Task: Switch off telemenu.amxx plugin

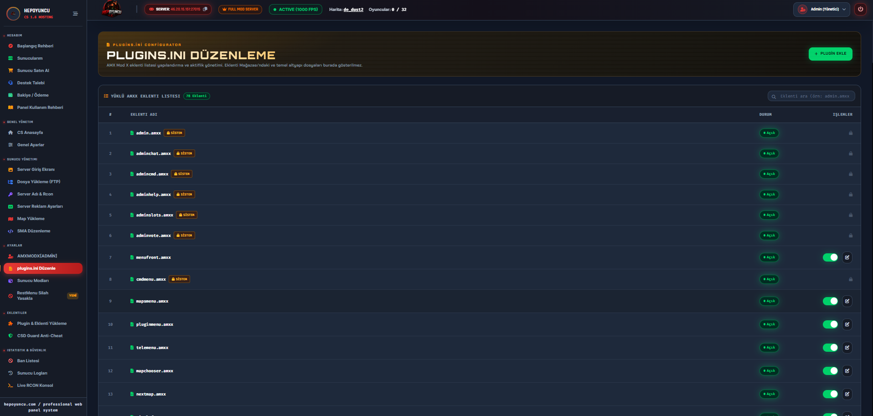Action: tap(830, 348)
